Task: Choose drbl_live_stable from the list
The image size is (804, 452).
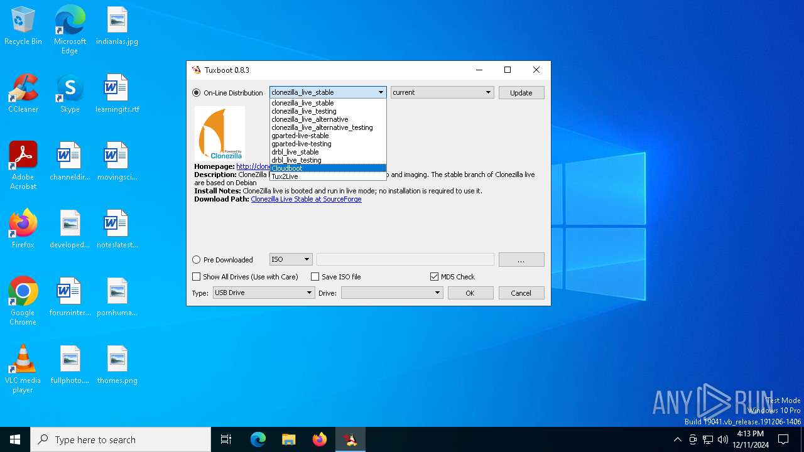Action: 328,152
